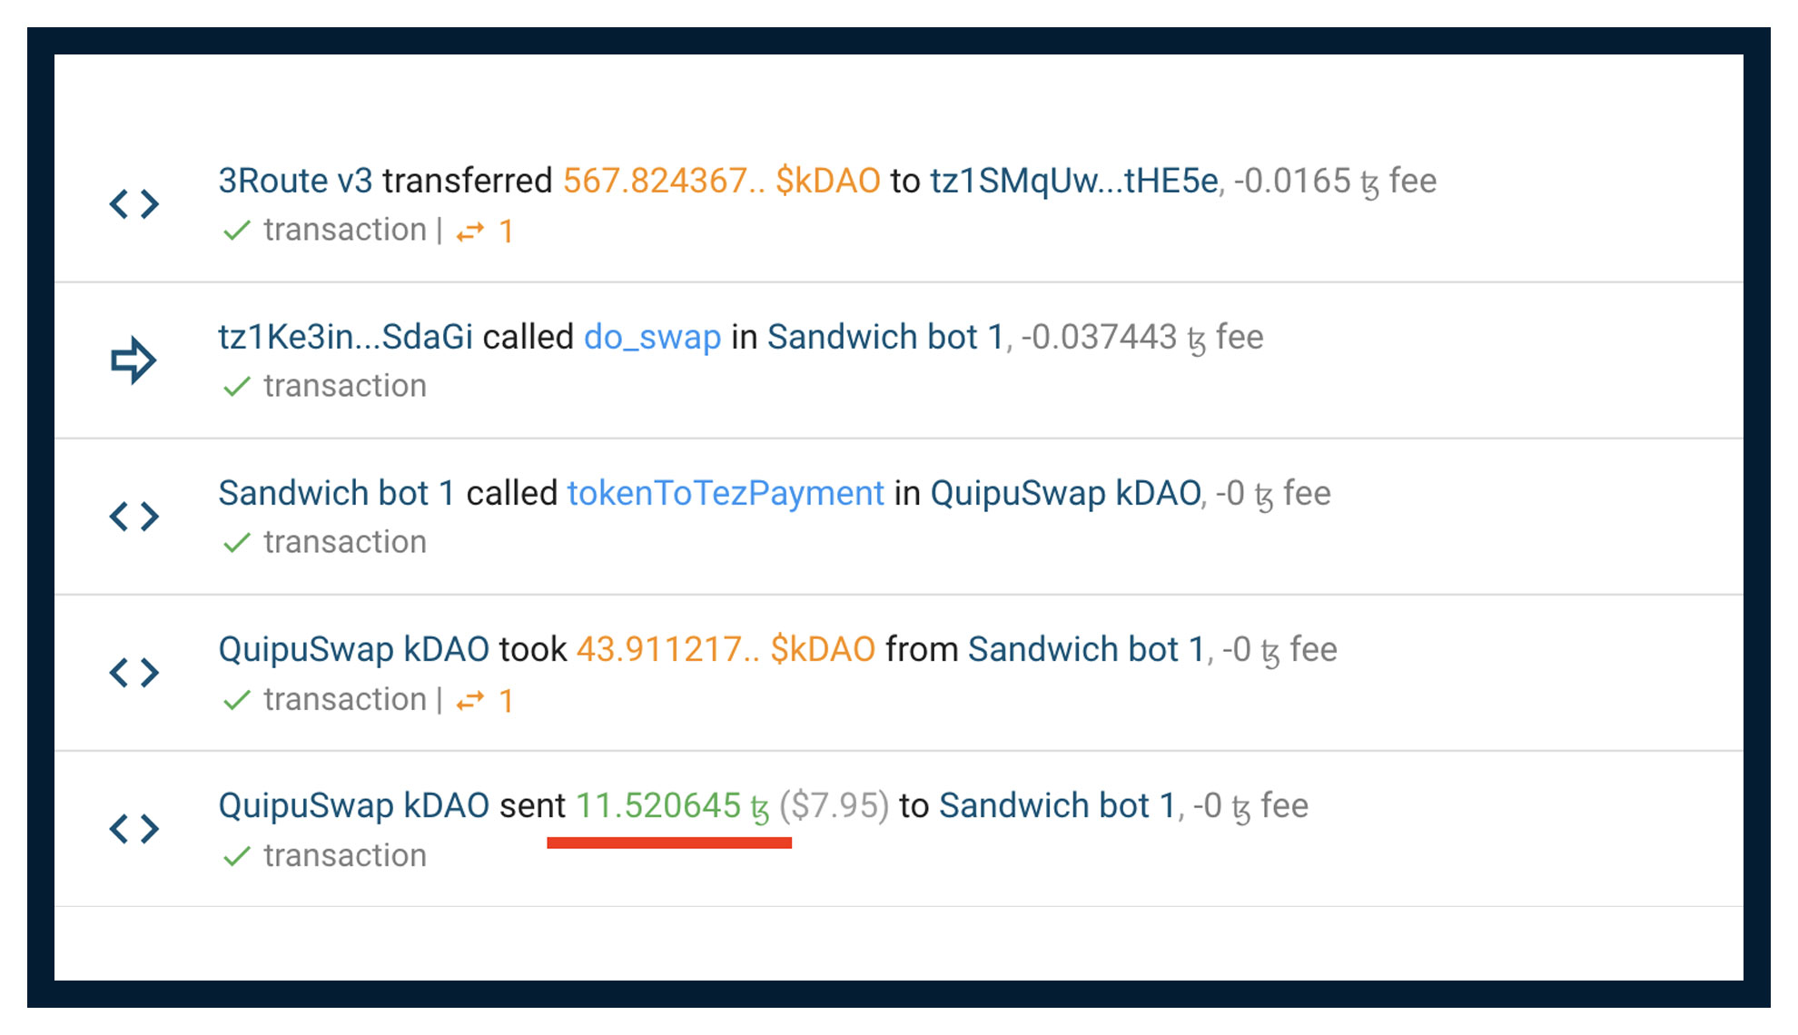Open the 567.824367 $kDAO token amount link
Viewport: 1798px width, 1035px height.
click(720, 181)
